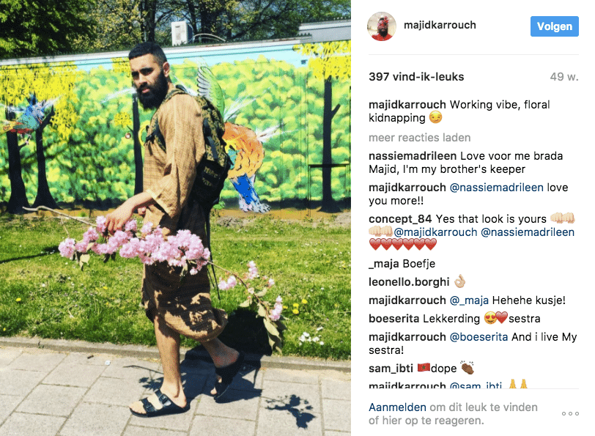Open boeserita commenter profile

394,319
